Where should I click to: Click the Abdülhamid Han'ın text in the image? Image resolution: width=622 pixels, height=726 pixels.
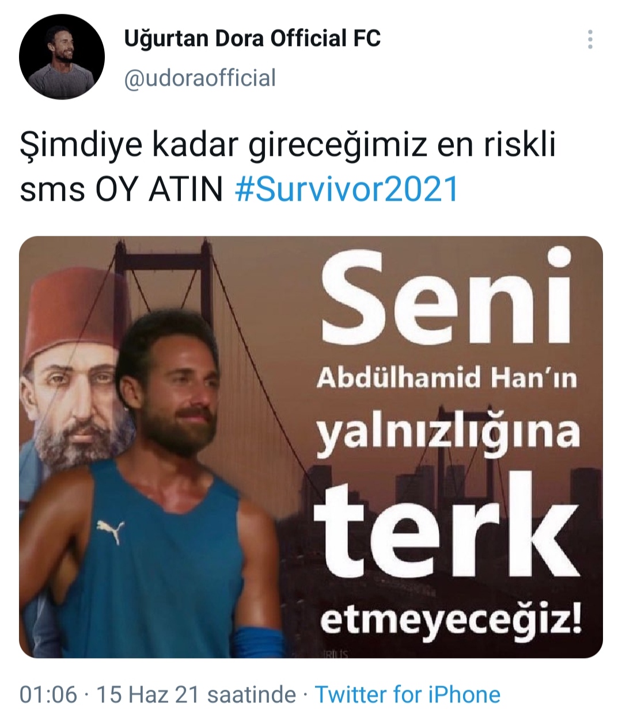tap(446, 378)
